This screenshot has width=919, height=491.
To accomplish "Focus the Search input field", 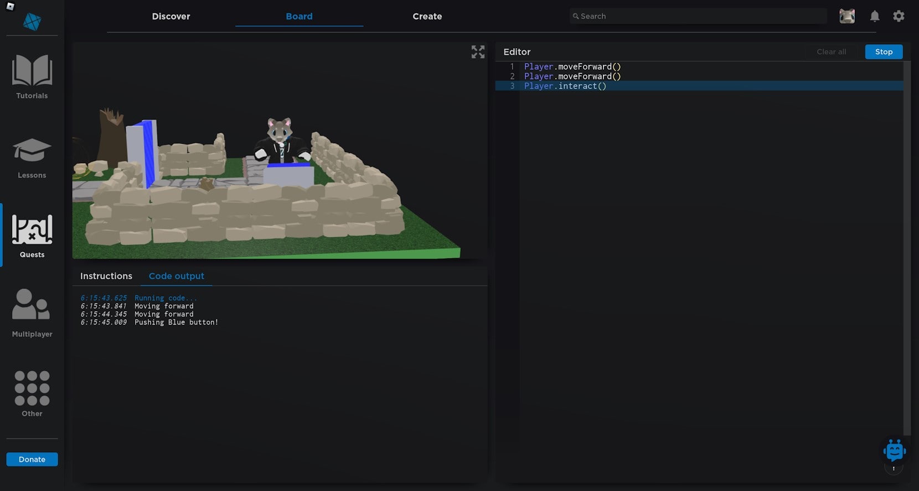I will [698, 17].
